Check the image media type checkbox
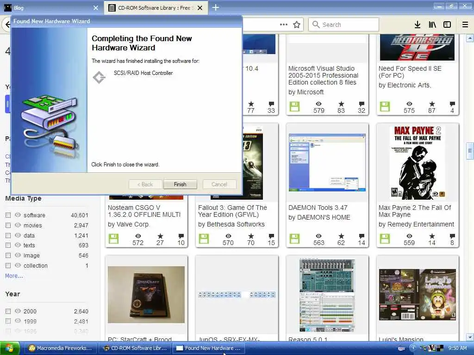 [x=8, y=255]
